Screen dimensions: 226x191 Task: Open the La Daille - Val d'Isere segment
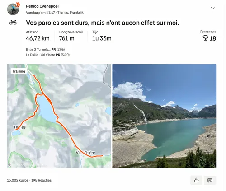[x=47, y=55]
